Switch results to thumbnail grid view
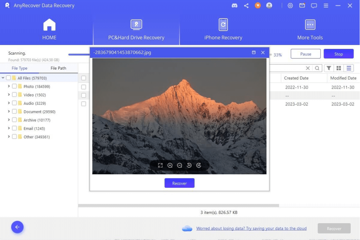 pyautogui.click(x=339, y=68)
